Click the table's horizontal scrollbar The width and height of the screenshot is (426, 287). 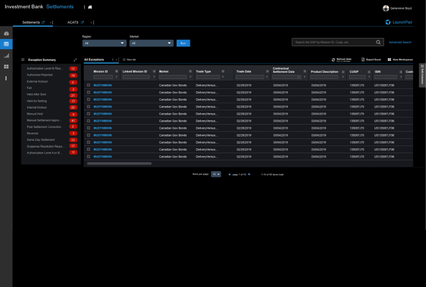pyautogui.click(x=119, y=163)
